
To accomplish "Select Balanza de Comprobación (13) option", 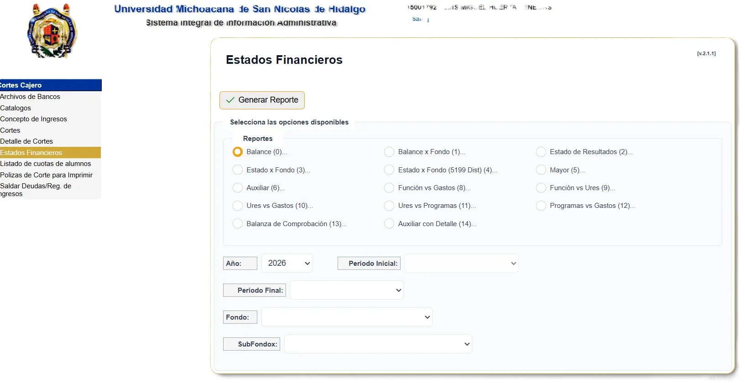I will coord(238,224).
